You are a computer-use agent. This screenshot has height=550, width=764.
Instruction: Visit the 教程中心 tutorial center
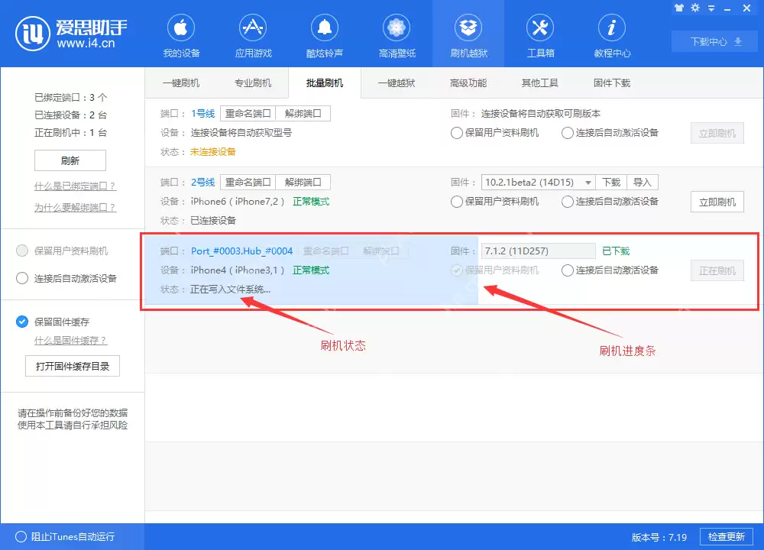tap(611, 34)
